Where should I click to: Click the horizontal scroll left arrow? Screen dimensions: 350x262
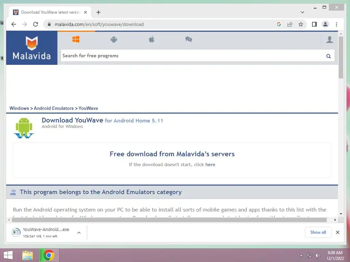(x=9, y=220)
